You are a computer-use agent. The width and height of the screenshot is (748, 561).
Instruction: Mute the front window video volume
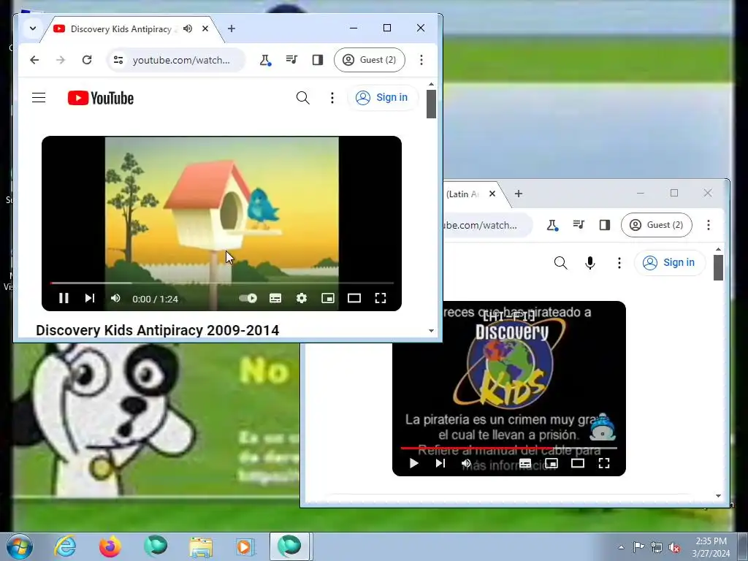(115, 298)
